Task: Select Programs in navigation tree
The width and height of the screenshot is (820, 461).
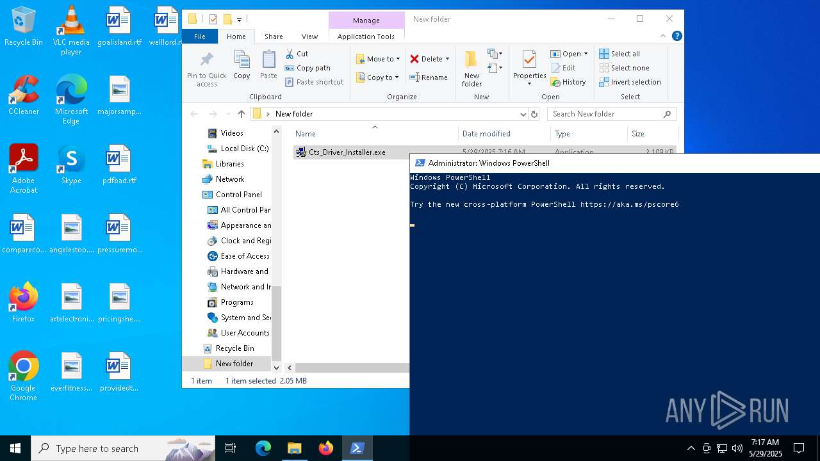Action: pyautogui.click(x=231, y=302)
